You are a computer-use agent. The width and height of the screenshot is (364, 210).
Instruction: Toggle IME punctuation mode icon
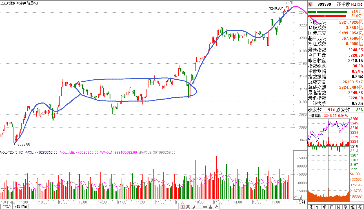click(199, 207)
